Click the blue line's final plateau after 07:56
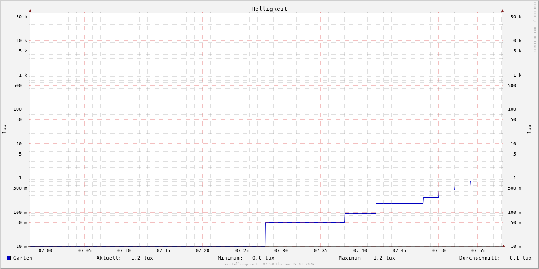The width and height of the screenshot is (539, 269). [x=494, y=175]
